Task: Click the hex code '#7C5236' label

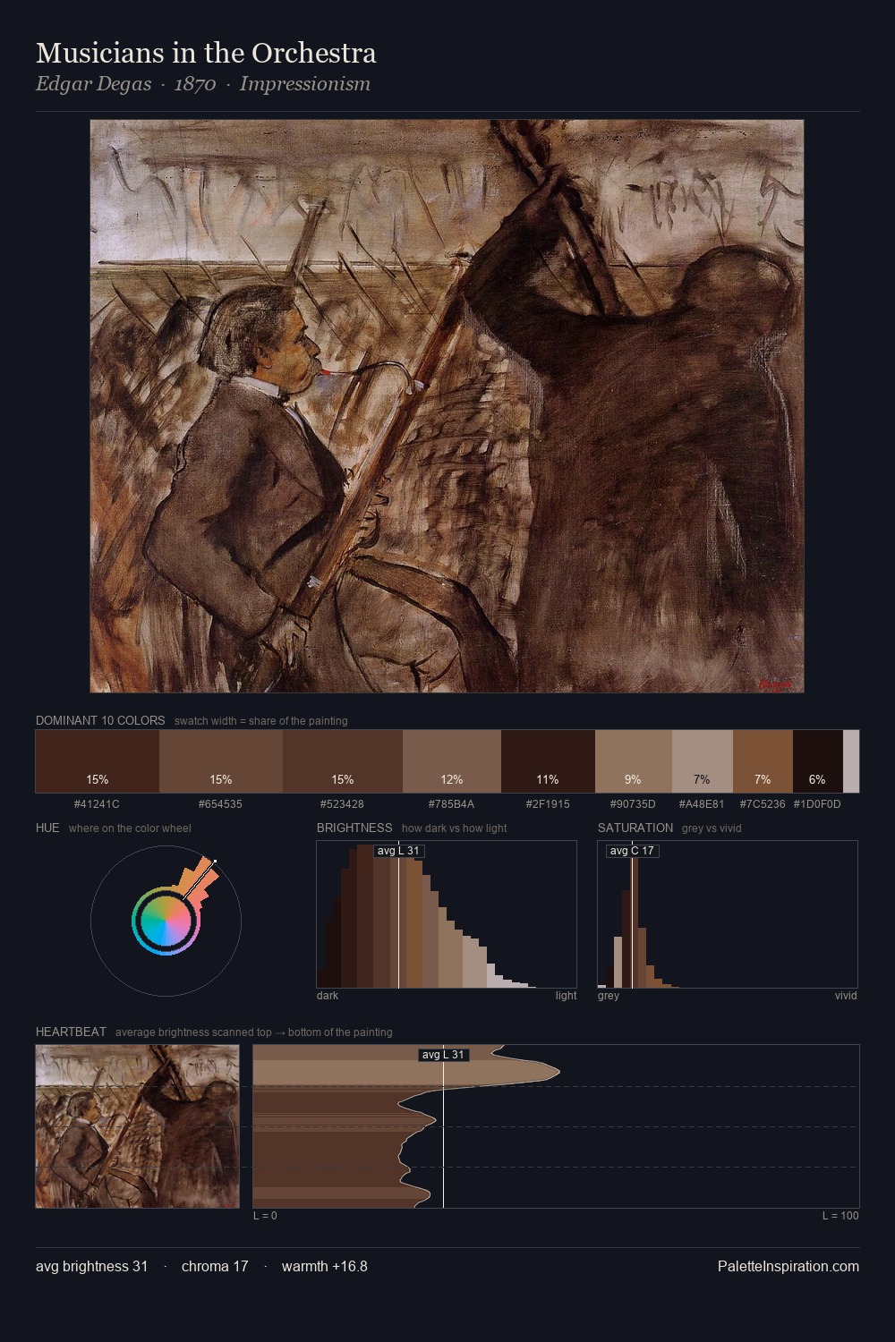Action: [763, 803]
